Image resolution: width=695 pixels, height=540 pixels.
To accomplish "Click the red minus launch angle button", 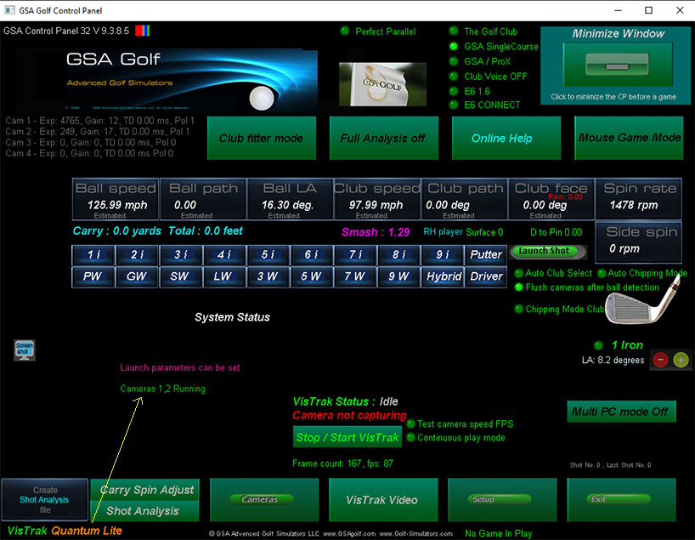I will click(660, 360).
